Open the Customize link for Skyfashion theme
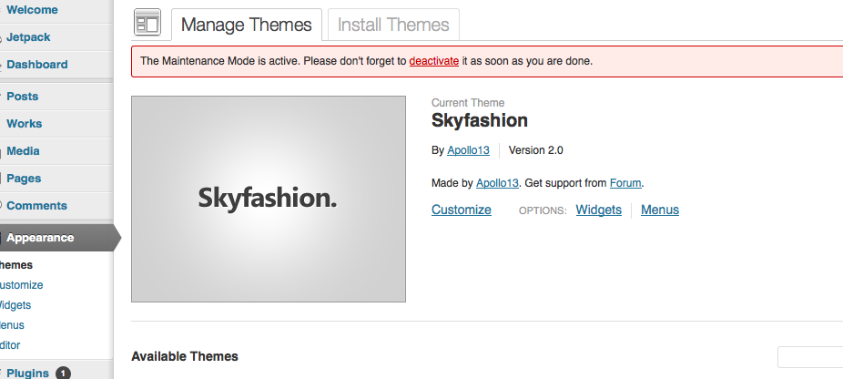 click(x=462, y=210)
